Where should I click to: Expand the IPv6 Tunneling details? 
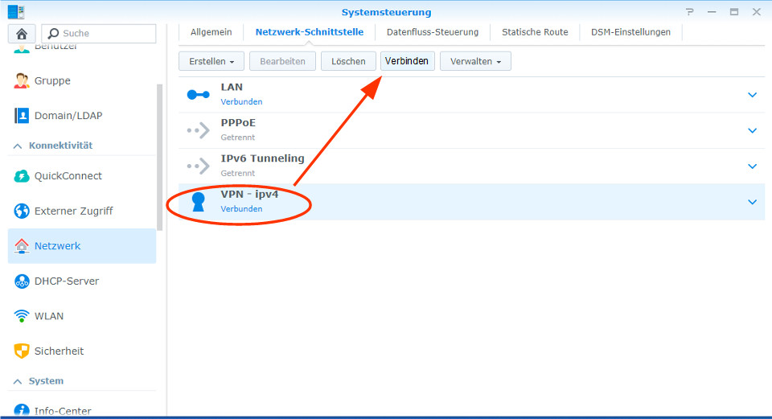(752, 166)
